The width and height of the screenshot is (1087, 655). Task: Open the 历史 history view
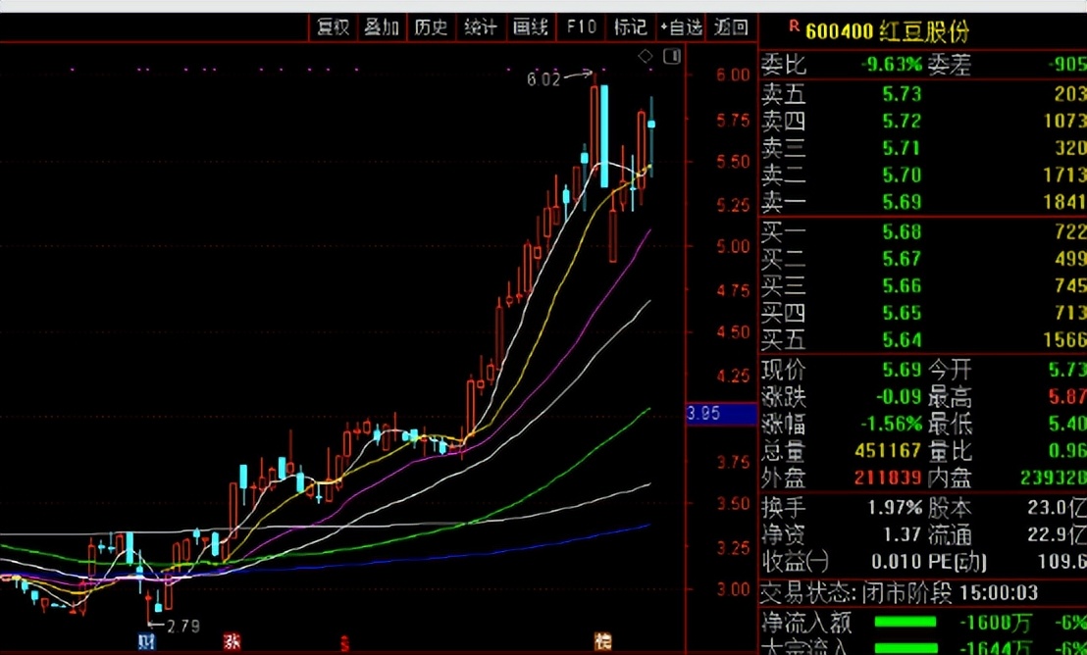(431, 27)
